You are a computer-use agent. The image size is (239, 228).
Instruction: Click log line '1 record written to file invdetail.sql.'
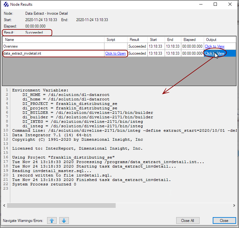tap(62, 175)
